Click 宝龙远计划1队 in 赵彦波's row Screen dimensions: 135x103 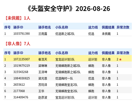(65, 97)
